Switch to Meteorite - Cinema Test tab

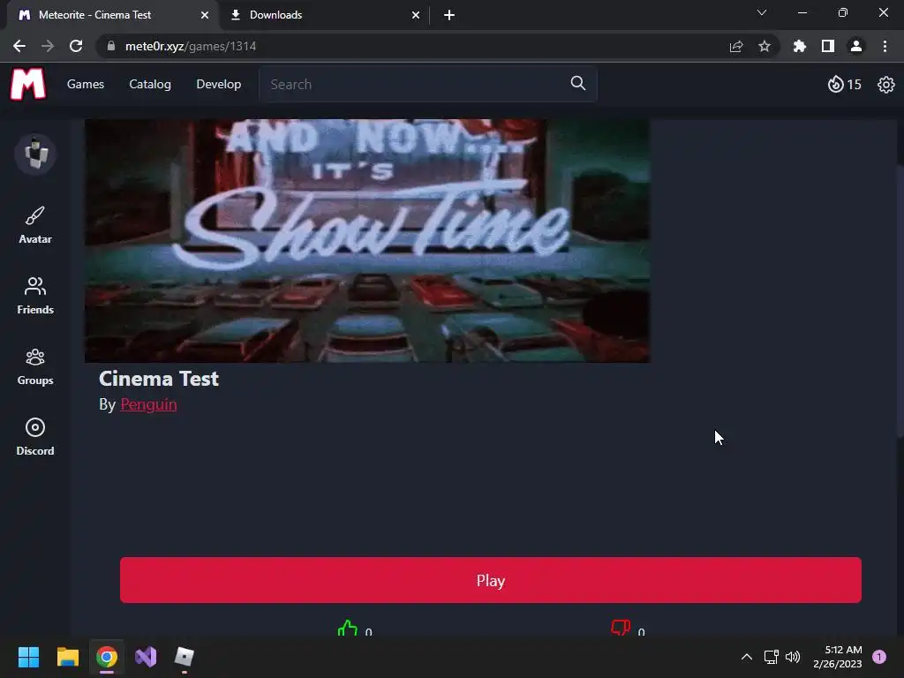[x=112, y=15]
